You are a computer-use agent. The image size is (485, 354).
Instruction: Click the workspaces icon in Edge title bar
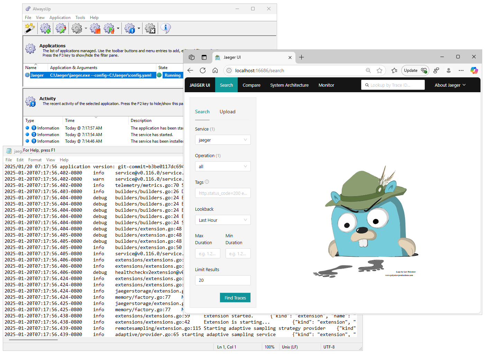(192, 57)
